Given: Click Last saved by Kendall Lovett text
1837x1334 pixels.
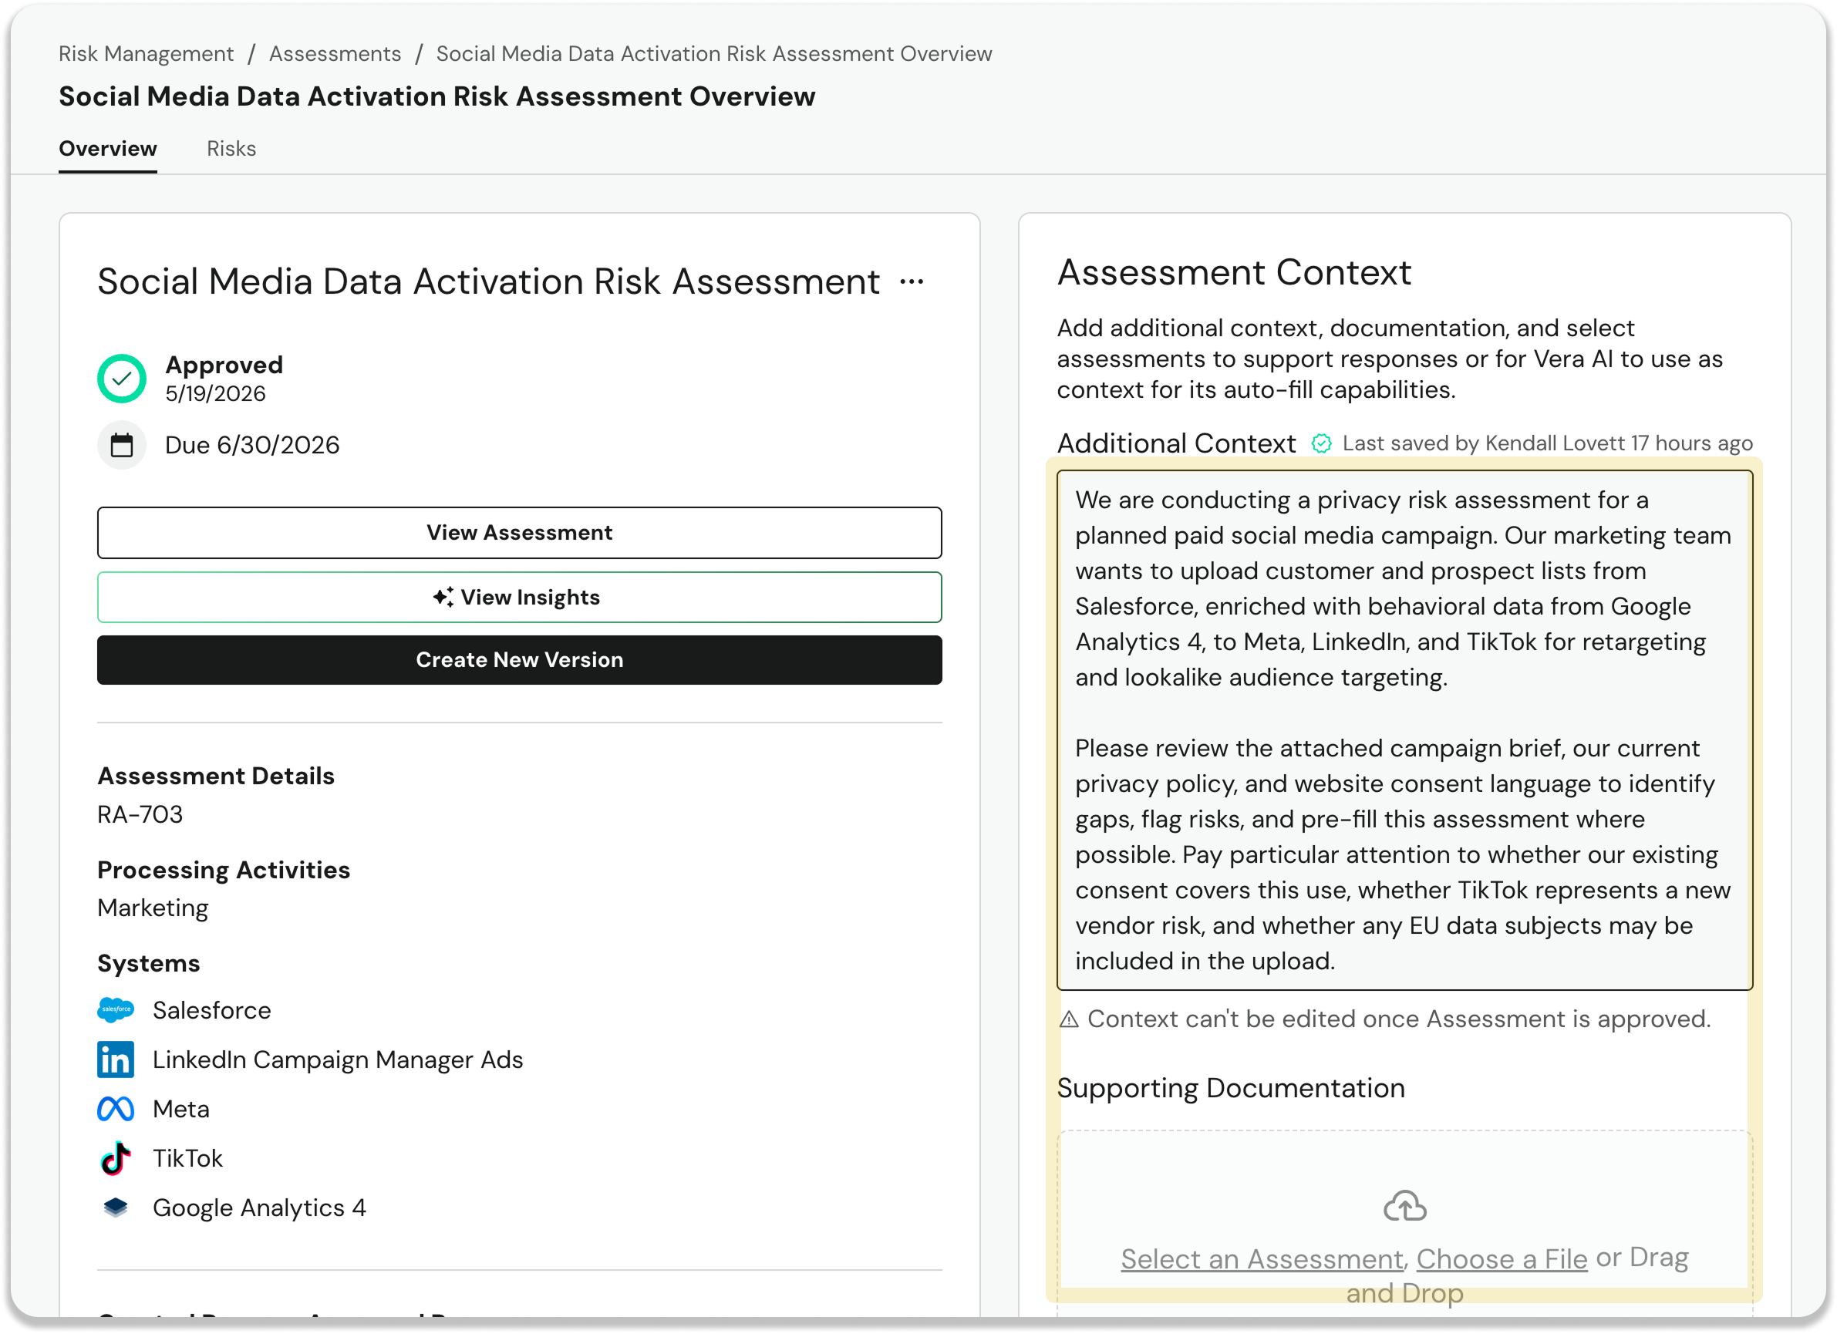Looking at the screenshot, I should (x=1547, y=443).
